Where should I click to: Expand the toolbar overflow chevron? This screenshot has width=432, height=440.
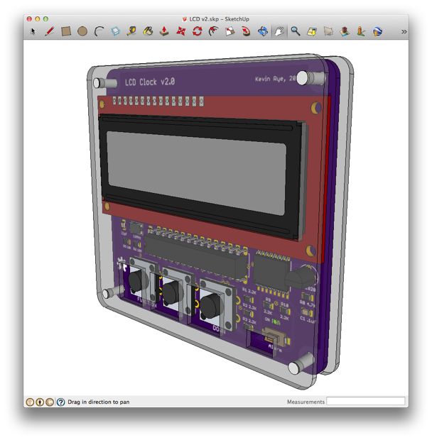pyautogui.click(x=404, y=32)
